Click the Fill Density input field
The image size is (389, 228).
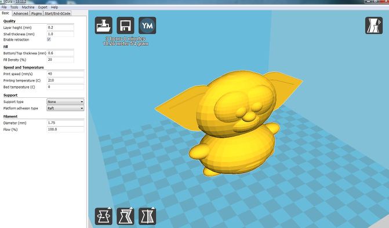pos(60,60)
